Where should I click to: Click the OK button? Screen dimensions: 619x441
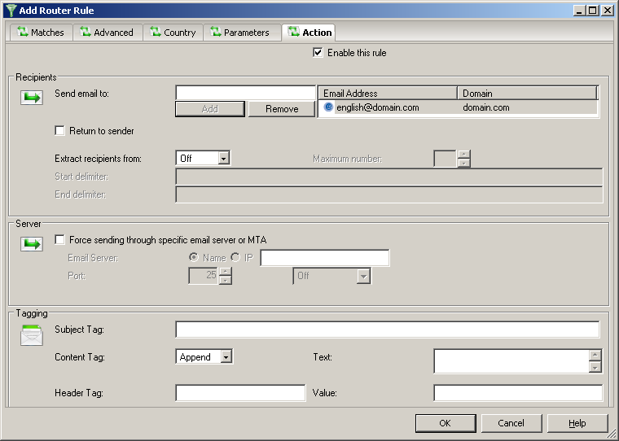445,423
